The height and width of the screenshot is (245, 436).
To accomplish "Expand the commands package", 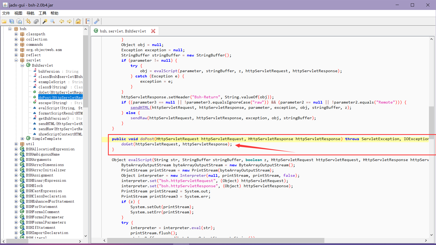I will point(16,44).
